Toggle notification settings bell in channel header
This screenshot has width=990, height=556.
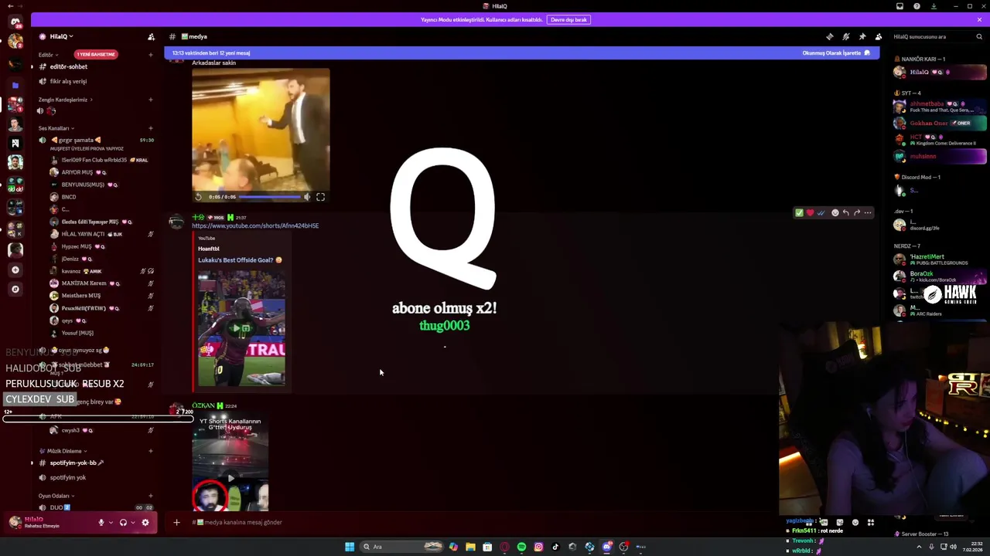(x=846, y=36)
